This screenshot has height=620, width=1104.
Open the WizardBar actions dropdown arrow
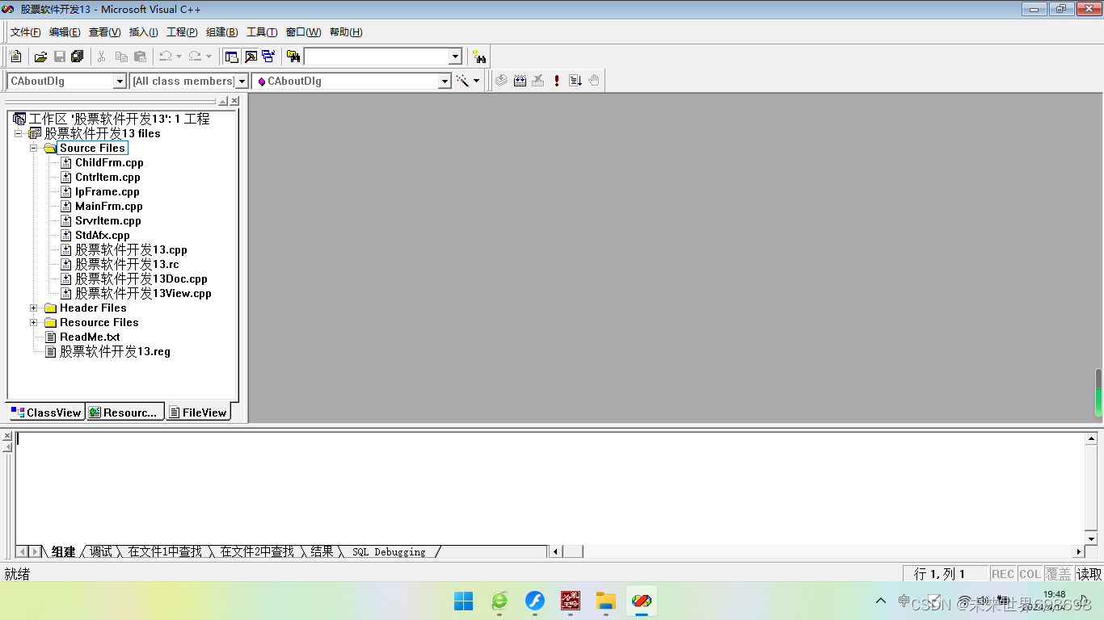click(476, 81)
